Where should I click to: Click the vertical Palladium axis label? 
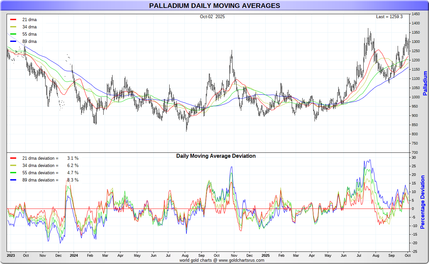coord(425,83)
